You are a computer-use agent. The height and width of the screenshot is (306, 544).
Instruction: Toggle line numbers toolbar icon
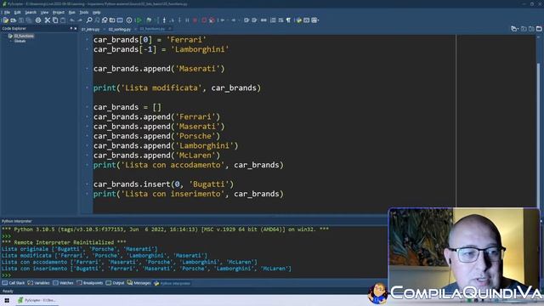[x=273, y=20]
